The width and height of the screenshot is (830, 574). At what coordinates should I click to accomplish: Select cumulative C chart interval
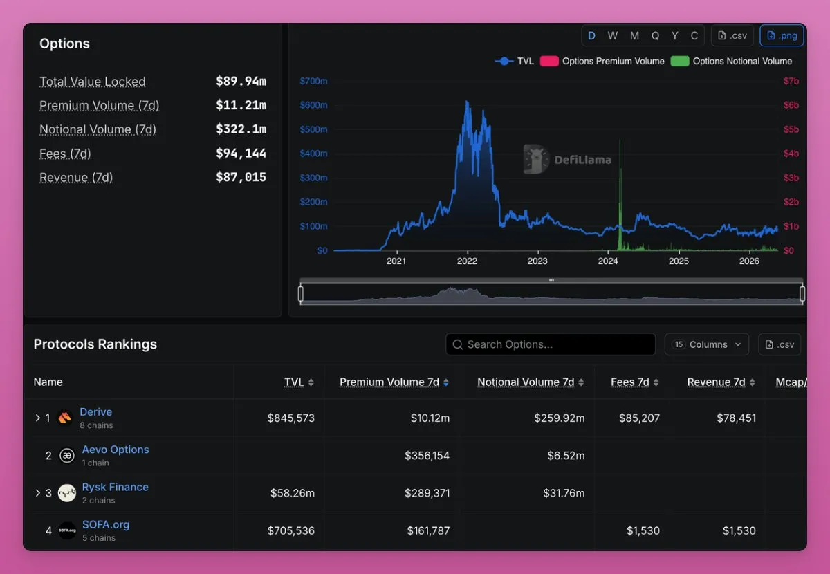tap(694, 36)
